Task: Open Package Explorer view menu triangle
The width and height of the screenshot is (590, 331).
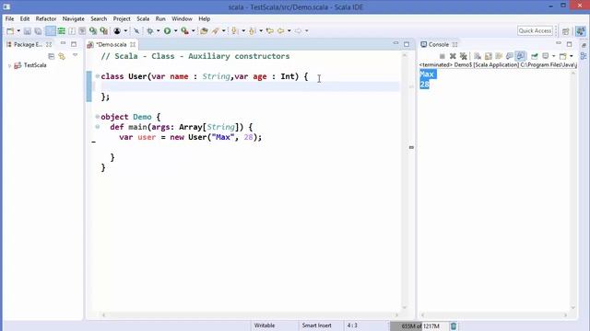Action: pos(75,55)
